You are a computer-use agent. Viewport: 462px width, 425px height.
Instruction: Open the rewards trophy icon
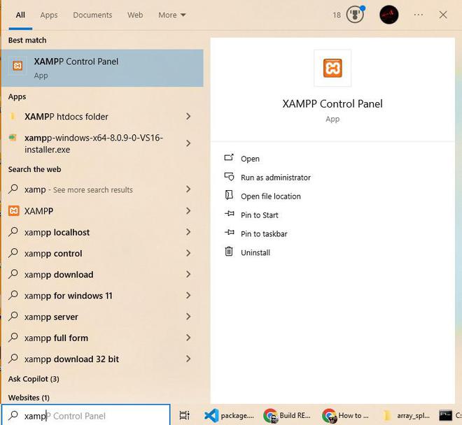coord(355,15)
